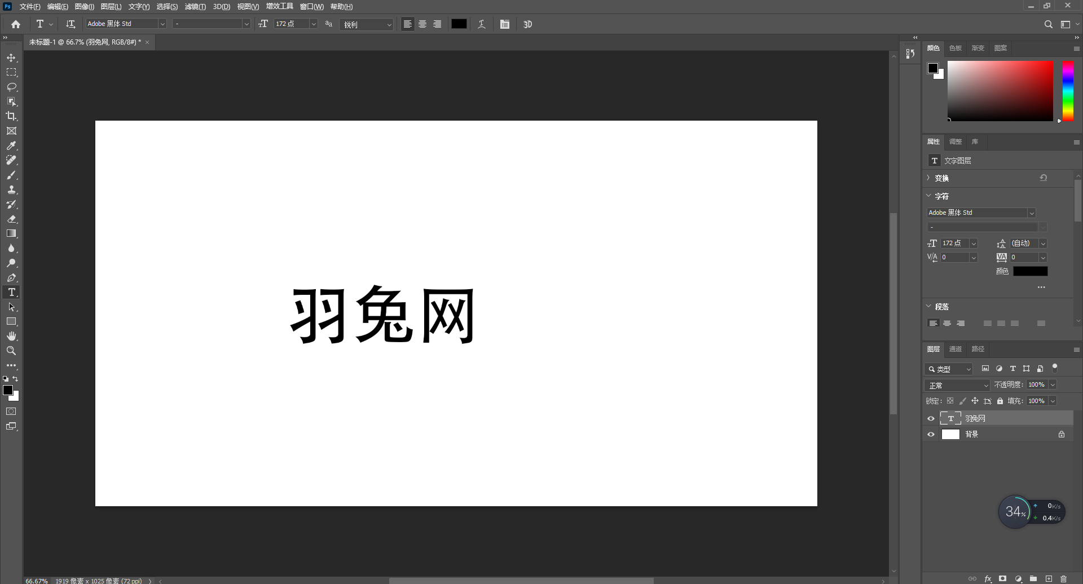Click the Home button in options bar
Image resolution: width=1083 pixels, height=584 pixels.
click(15, 24)
